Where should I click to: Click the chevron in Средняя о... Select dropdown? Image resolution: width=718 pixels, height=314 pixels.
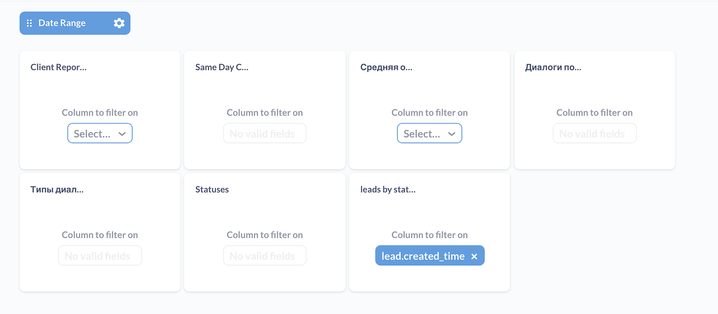pyautogui.click(x=452, y=133)
